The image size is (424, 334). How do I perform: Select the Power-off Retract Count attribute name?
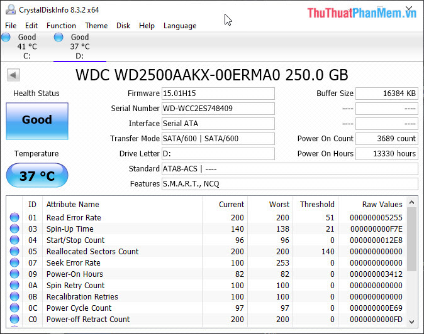[x=88, y=320]
